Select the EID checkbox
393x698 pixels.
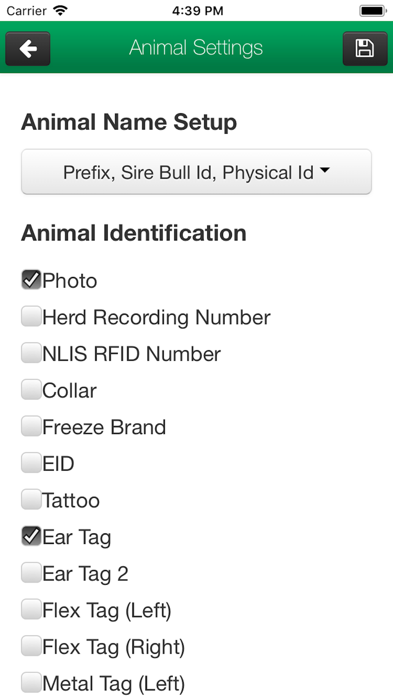click(31, 463)
